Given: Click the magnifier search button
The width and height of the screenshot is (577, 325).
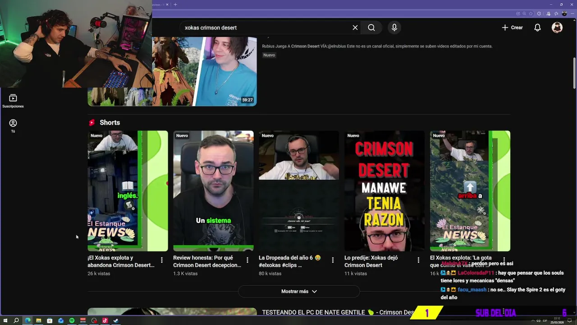Looking at the screenshot, I should click(x=371, y=28).
